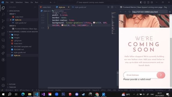The height and width of the screenshot is (97, 172).
Task: Expand the design folder
Action: pyautogui.click(x=16, y=35)
